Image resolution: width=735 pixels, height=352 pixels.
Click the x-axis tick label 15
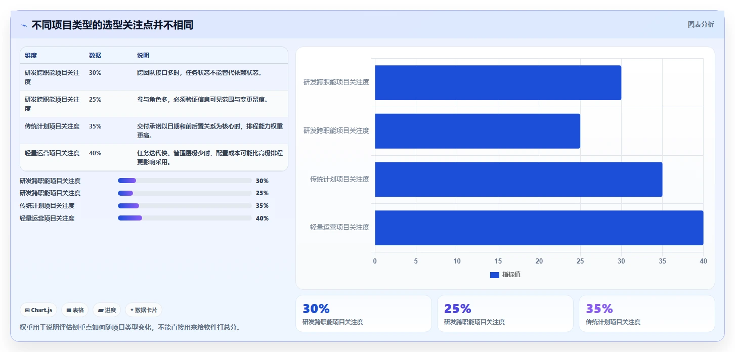click(x=498, y=261)
